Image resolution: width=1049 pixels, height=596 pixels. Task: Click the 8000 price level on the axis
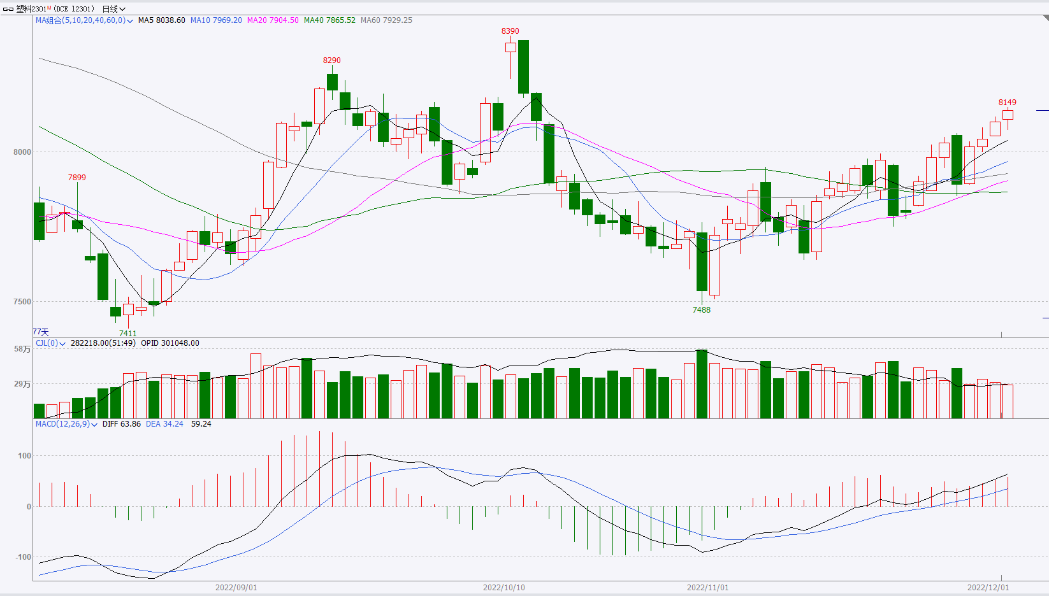pos(22,152)
